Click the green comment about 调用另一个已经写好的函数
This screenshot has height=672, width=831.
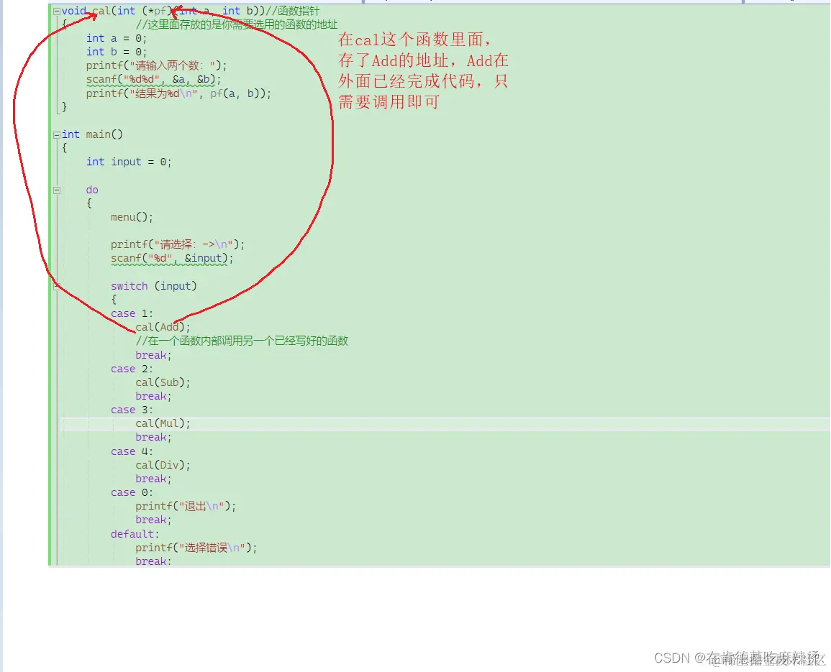(241, 341)
